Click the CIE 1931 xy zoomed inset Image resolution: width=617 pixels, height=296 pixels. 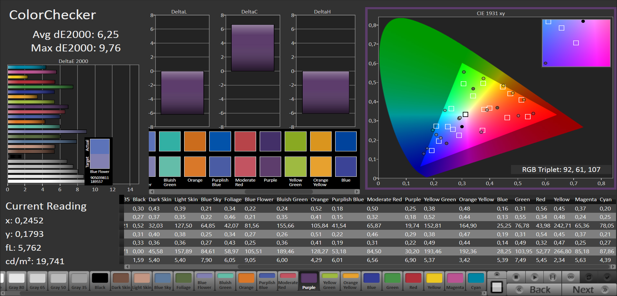[x=576, y=43]
